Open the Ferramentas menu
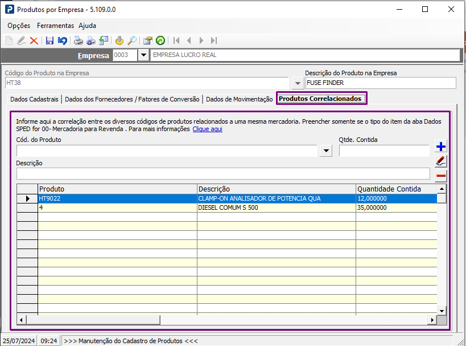 coord(55,26)
